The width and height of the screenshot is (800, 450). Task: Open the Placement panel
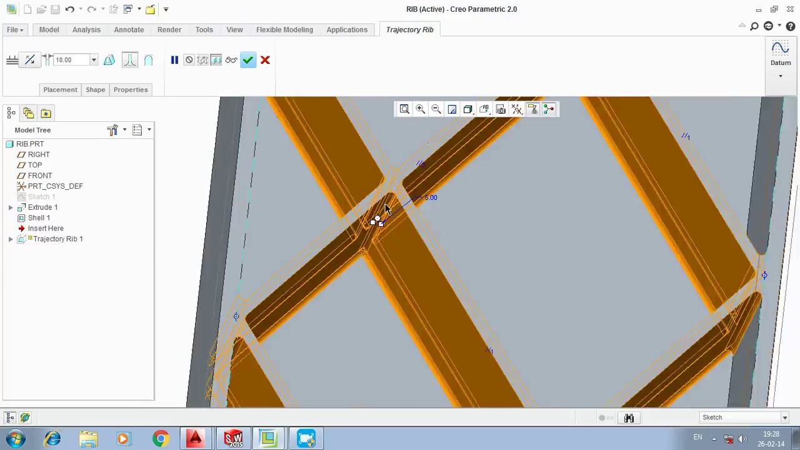click(x=60, y=89)
